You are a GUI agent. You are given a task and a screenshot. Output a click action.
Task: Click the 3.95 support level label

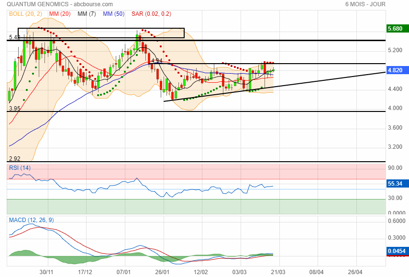tap(15, 109)
